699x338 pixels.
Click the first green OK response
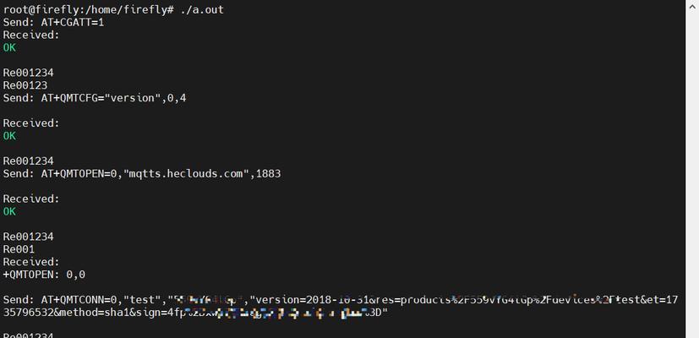click(x=9, y=47)
